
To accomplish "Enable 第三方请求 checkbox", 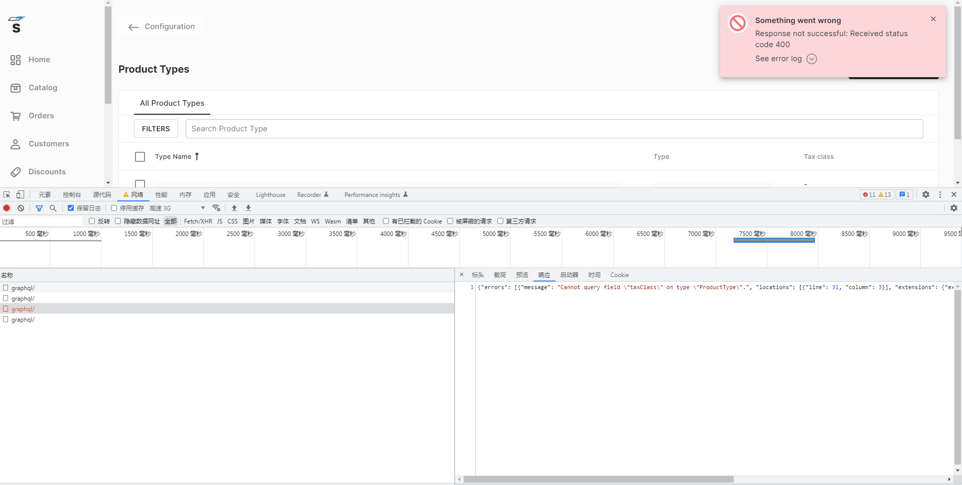I will pos(500,221).
